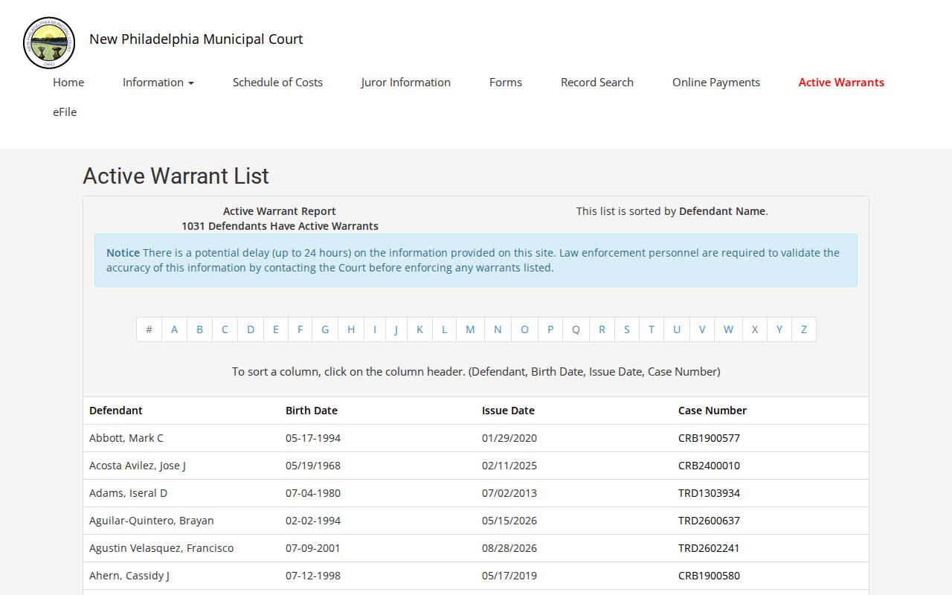Select defendant Acosta Avilez, Jose J
The height and width of the screenshot is (595, 952).
coord(138,466)
